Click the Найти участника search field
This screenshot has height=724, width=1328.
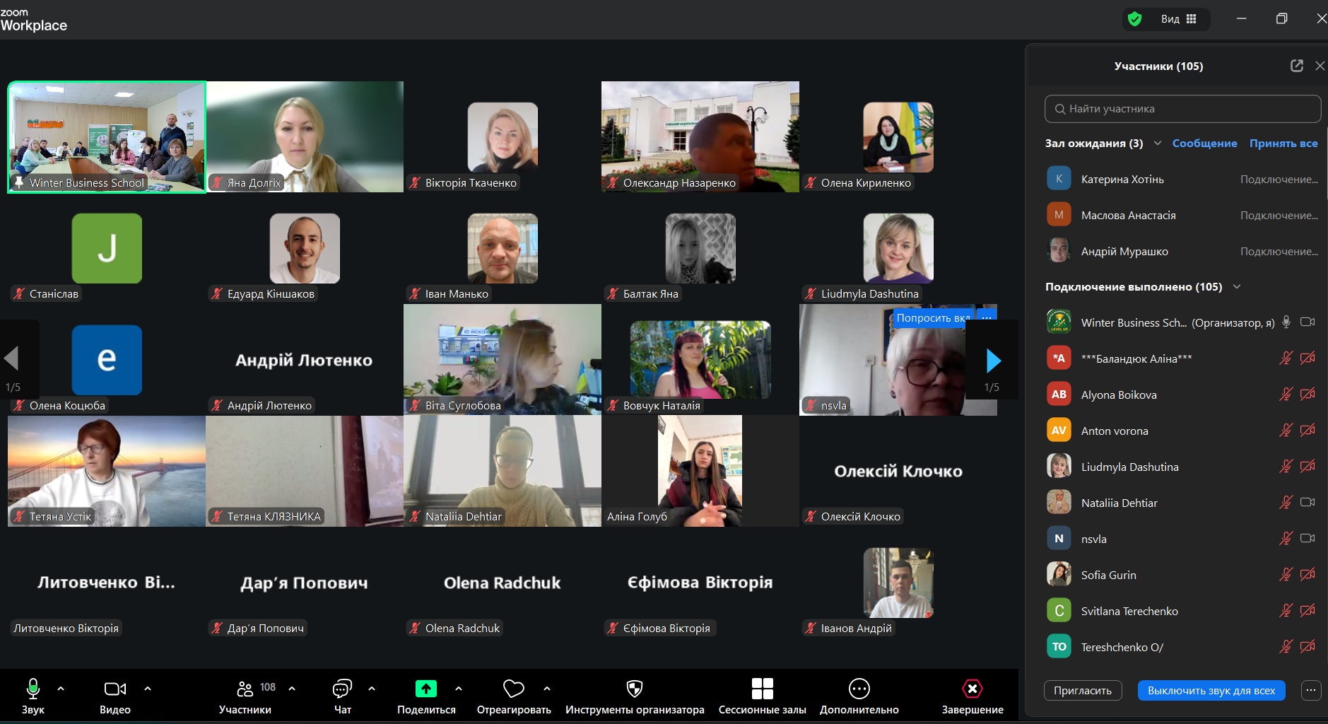pyautogui.click(x=1182, y=109)
